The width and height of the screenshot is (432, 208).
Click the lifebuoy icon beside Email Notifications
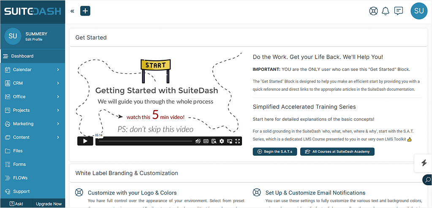click(256, 192)
